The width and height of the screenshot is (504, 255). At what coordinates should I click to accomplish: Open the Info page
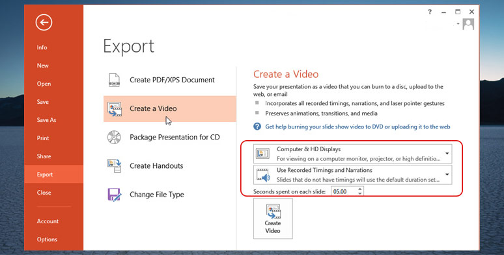pos(42,47)
